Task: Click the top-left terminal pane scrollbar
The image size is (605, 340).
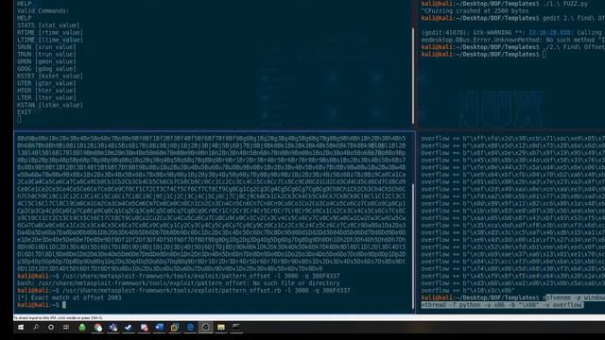Action: pyautogui.click(x=413, y=76)
